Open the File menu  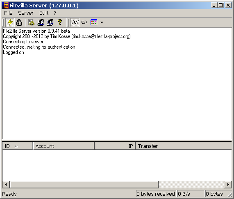[x=8, y=13]
